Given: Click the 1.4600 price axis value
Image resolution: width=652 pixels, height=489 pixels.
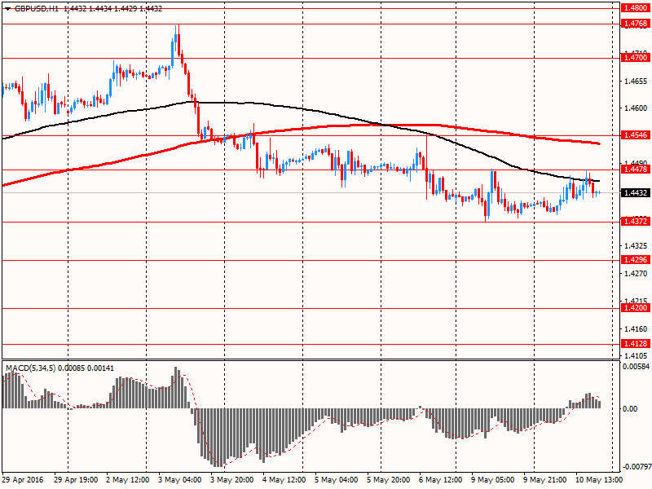Looking at the screenshot, I should (x=637, y=108).
